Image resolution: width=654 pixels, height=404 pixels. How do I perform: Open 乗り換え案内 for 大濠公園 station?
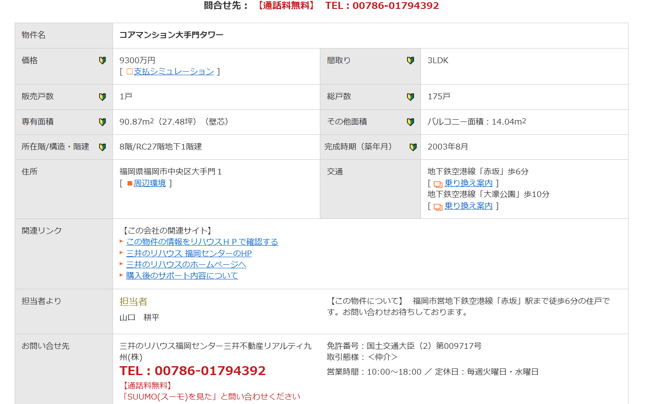coord(468,206)
